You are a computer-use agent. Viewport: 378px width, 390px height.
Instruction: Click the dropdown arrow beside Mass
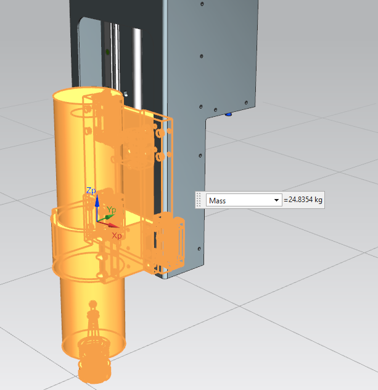276,200
